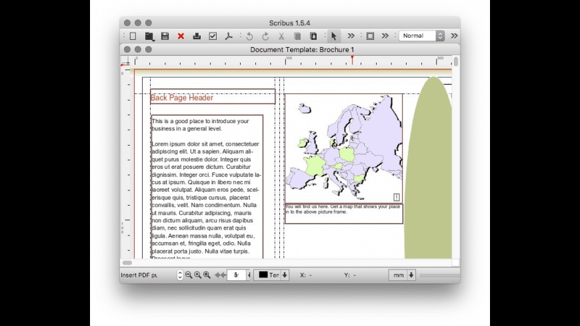Open the layer color dropdown in status bar

coord(285,275)
